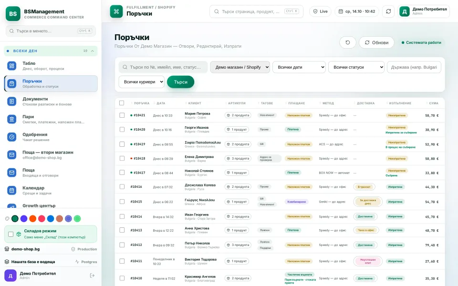The height and width of the screenshot is (286, 458).
Task: Click the magnifier icon in the menu search
Action: click(x=11, y=31)
